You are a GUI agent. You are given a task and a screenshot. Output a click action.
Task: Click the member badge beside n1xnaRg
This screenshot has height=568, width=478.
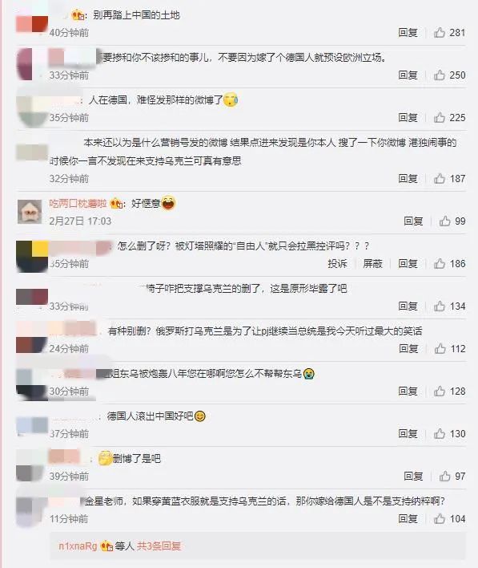106,546
